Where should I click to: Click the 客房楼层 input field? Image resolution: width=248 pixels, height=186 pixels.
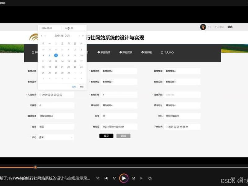(182, 71)
